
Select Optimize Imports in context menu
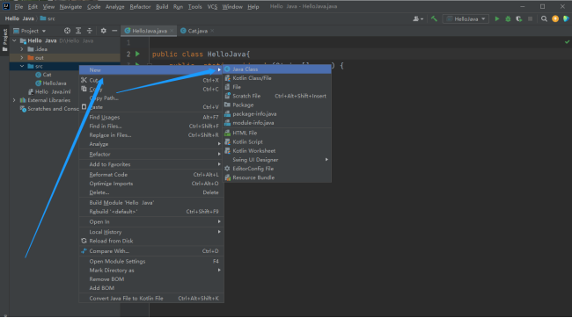pyautogui.click(x=151, y=184)
